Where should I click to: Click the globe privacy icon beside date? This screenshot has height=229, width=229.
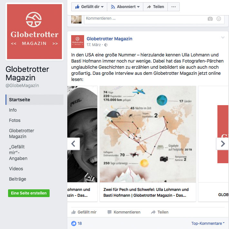pyautogui.click(x=106, y=45)
